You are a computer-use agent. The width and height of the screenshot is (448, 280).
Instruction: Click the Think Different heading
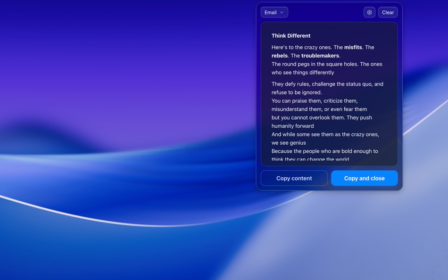pos(290,35)
